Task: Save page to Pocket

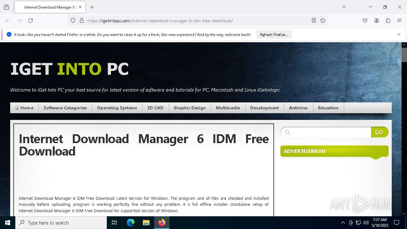Action: pos(365,21)
